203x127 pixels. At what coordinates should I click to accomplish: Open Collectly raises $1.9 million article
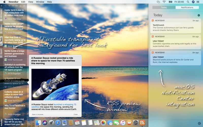[14, 94]
